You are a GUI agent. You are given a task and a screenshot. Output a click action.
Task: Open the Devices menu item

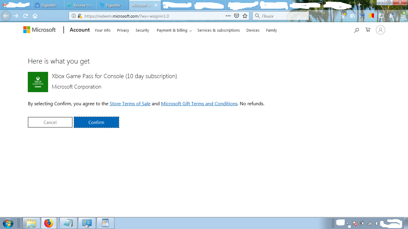(253, 30)
